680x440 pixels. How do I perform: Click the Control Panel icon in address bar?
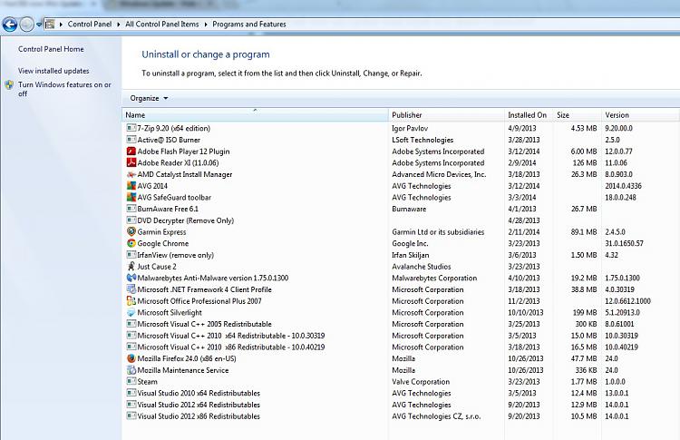pyautogui.click(x=50, y=24)
